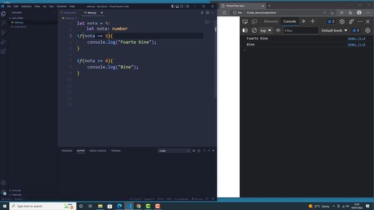Open the console settings gear beside the issues count
The height and width of the screenshot is (210, 374).
click(368, 30)
